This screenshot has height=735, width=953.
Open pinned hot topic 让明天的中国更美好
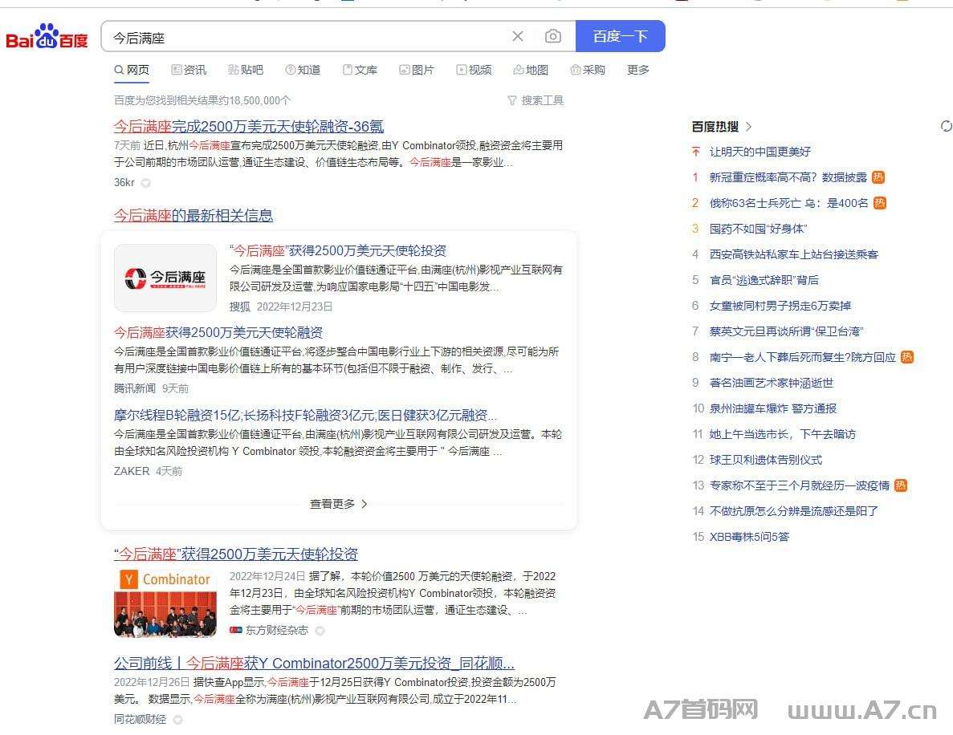click(760, 152)
